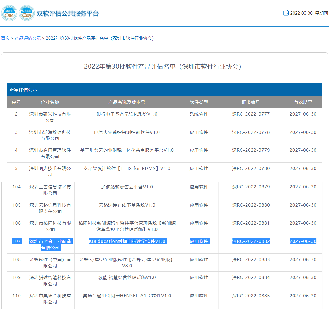Viewport: 329px width, 310px height.
Task: Click the 有效期至 column header
Action: click(303, 102)
